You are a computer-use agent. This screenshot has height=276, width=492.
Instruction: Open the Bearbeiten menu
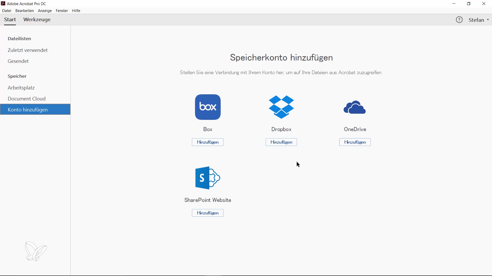pos(25,11)
